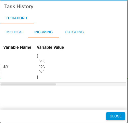Click the orange underline below INCOMING
This screenshot has height=123, width=128.
point(43,38)
